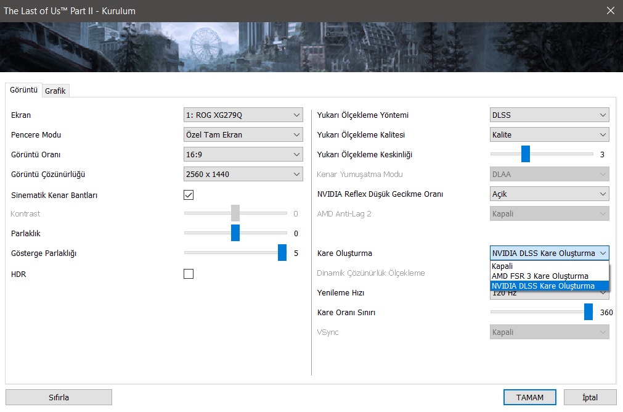Click the Sinematik Kenar Bantları label
This screenshot has height=412, width=623.
click(x=54, y=196)
